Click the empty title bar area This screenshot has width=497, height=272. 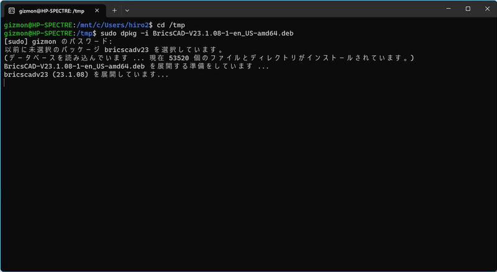click(285, 9)
